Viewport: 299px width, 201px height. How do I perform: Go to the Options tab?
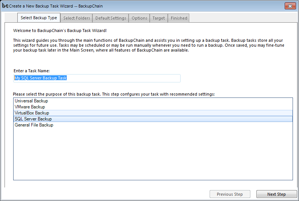point(140,18)
